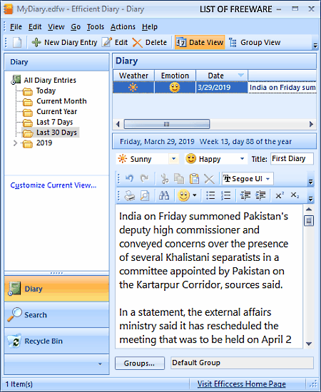Switch to Group View mode

(255, 42)
